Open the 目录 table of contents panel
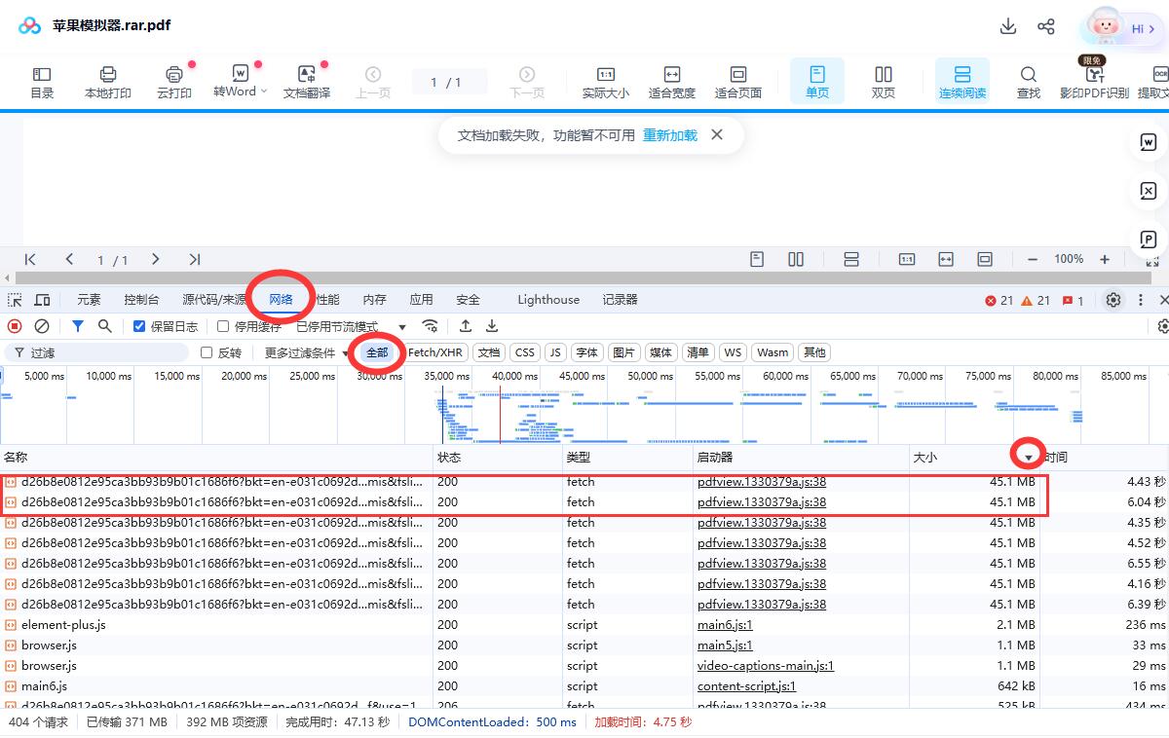The width and height of the screenshot is (1169, 738). coord(42,82)
